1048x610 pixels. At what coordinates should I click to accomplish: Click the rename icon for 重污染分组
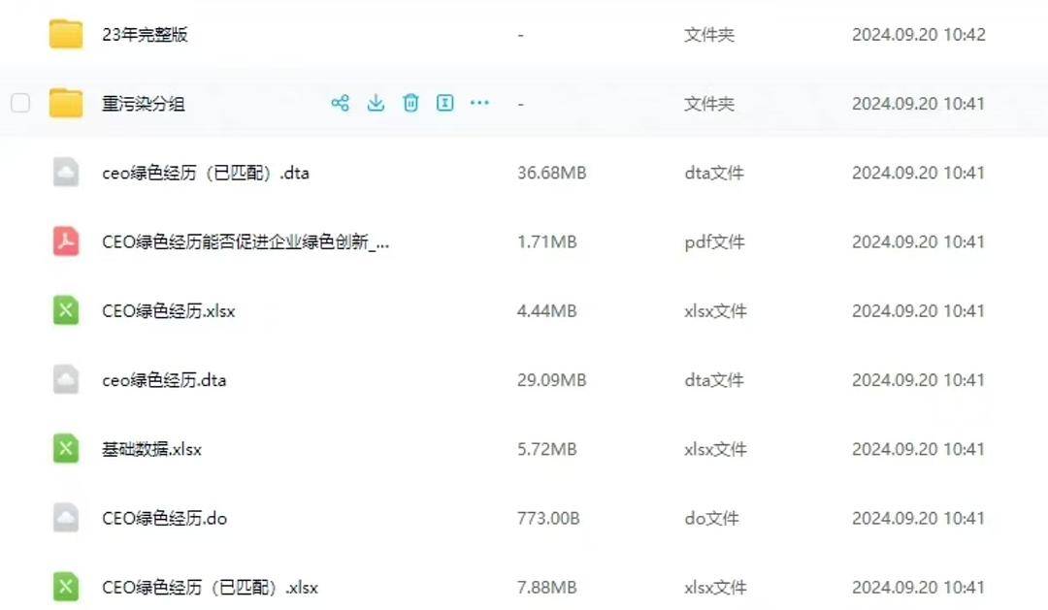click(444, 103)
